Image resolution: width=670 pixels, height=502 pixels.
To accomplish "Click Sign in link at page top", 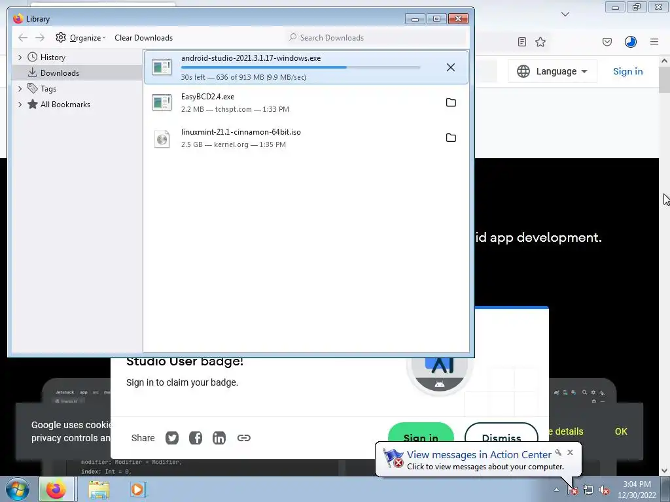I will point(627,71).
